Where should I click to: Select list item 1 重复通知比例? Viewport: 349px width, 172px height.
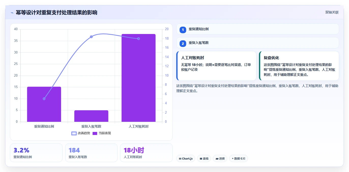[257, 29]
